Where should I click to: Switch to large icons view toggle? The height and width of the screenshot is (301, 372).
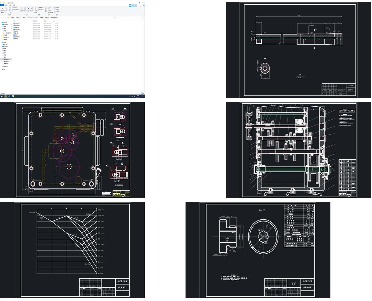tap(143, 93)
